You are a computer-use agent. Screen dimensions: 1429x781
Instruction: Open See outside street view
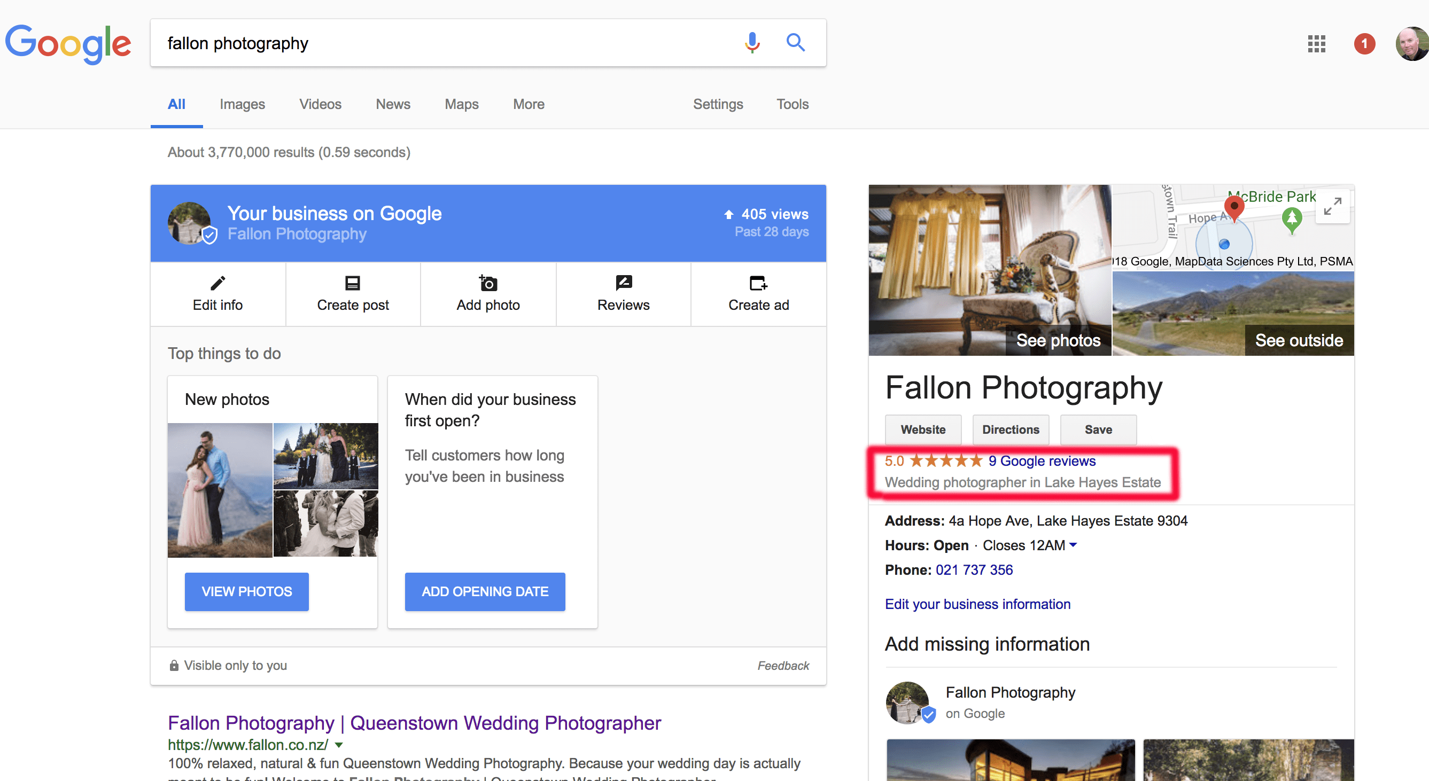click(1233, 314)
